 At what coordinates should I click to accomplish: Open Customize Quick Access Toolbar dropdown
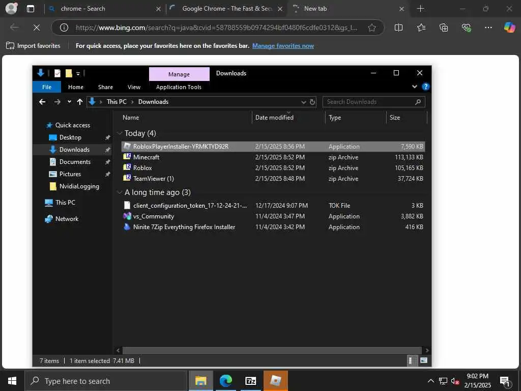78,73
